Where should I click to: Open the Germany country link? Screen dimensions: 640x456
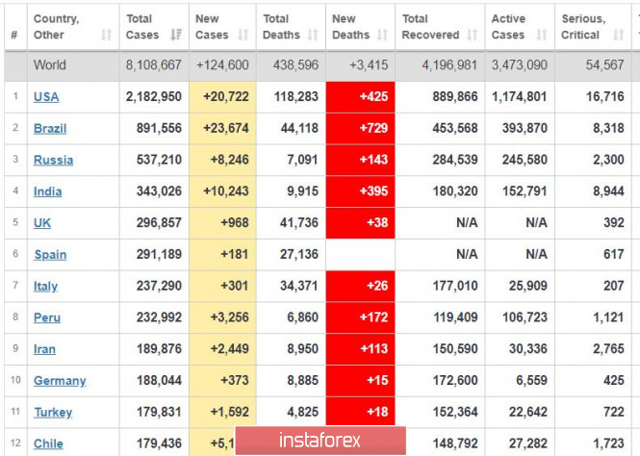coord(60,381)
